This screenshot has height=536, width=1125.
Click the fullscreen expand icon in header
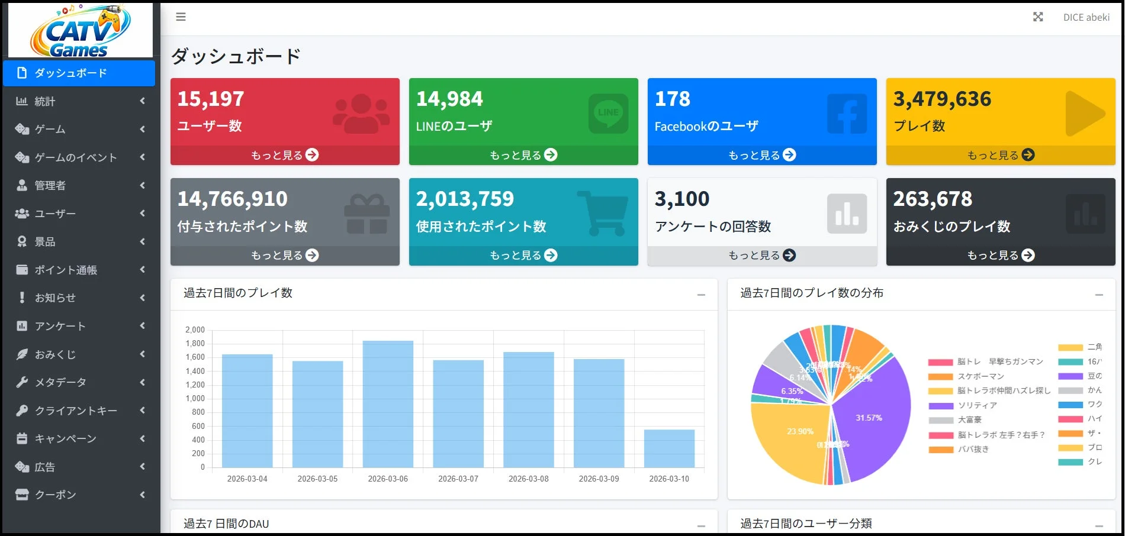pos(1038,17)
